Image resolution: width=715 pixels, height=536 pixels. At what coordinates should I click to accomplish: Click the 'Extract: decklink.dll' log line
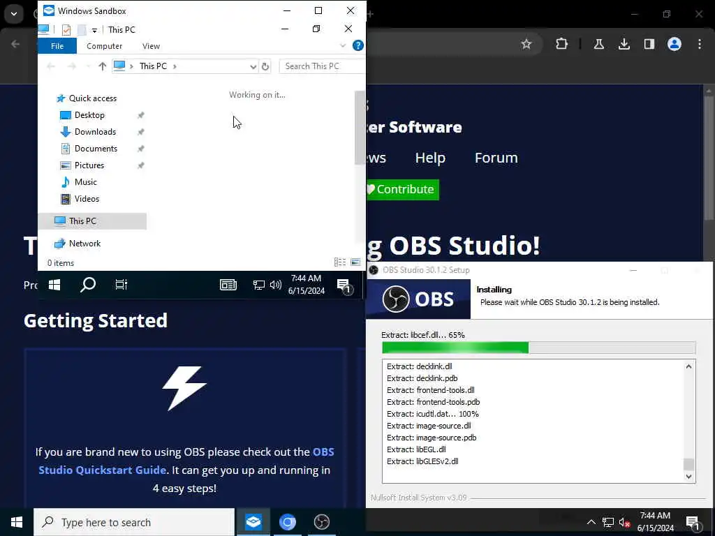tap(419, 366)
